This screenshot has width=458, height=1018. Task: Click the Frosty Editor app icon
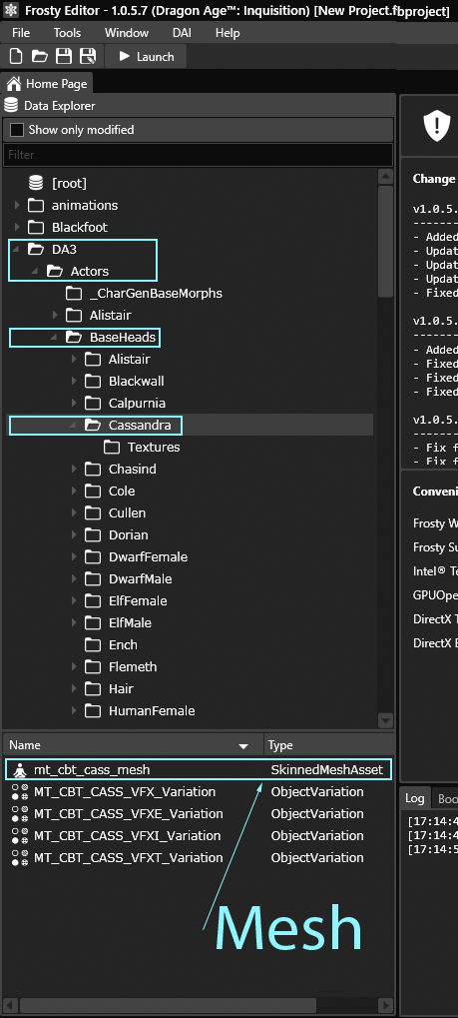coord(11,10)
